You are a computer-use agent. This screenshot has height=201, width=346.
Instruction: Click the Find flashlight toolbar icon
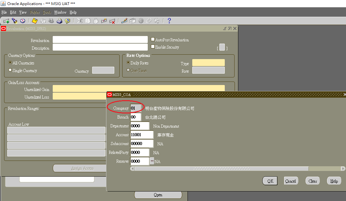pos(15,21)
